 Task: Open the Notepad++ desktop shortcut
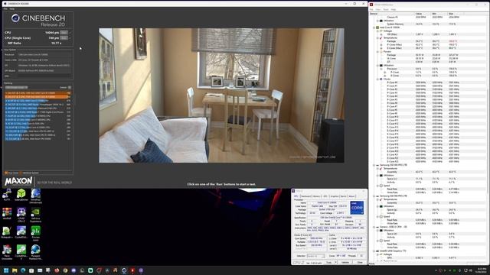click(7, 232)
